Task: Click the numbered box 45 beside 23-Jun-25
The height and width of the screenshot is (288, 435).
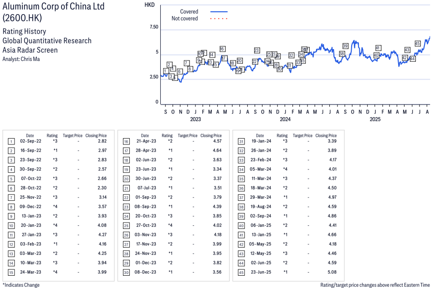Action: (x=241, y=273)
